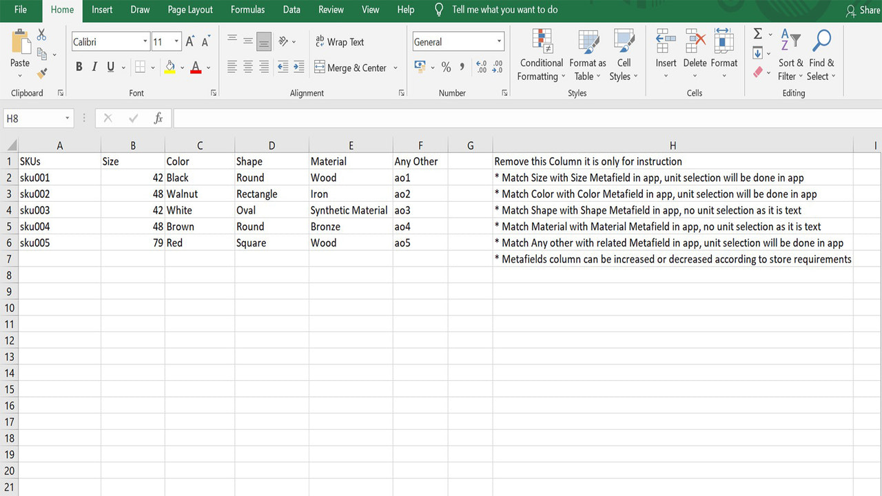Click the red Font Color swatch
This screenshot has height=496, width=882.
pos(196,70)
